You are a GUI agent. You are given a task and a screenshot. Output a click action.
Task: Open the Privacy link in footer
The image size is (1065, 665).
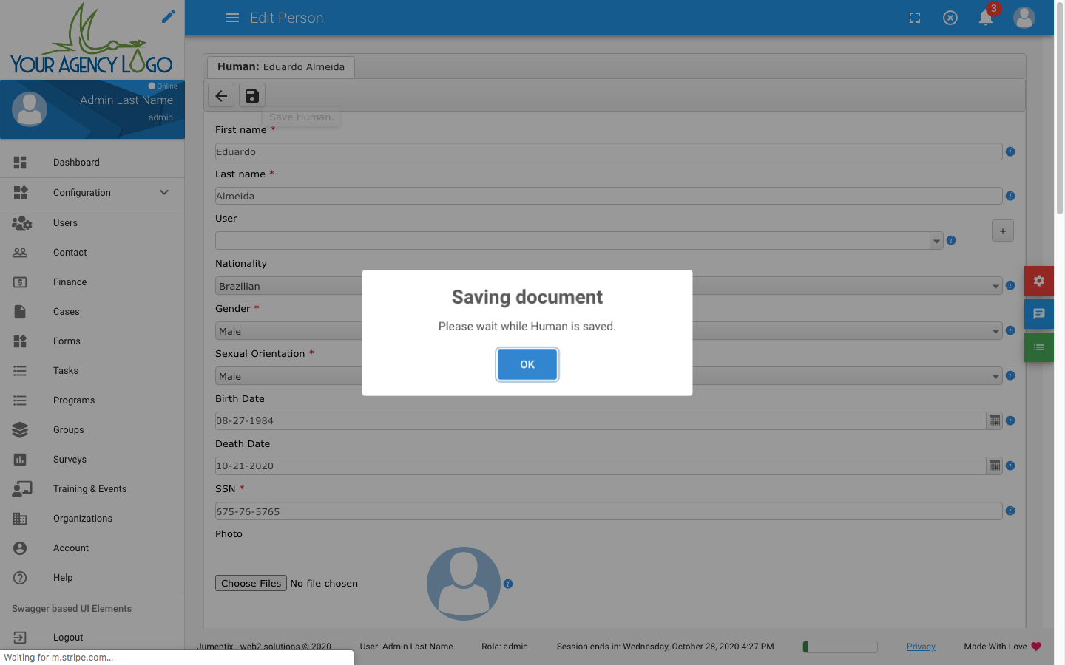[921, 647]
